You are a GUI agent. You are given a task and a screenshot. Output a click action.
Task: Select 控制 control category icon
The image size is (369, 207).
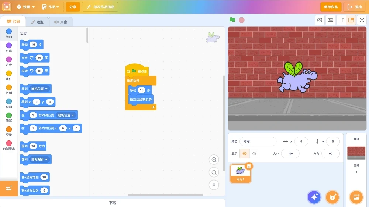9,87
